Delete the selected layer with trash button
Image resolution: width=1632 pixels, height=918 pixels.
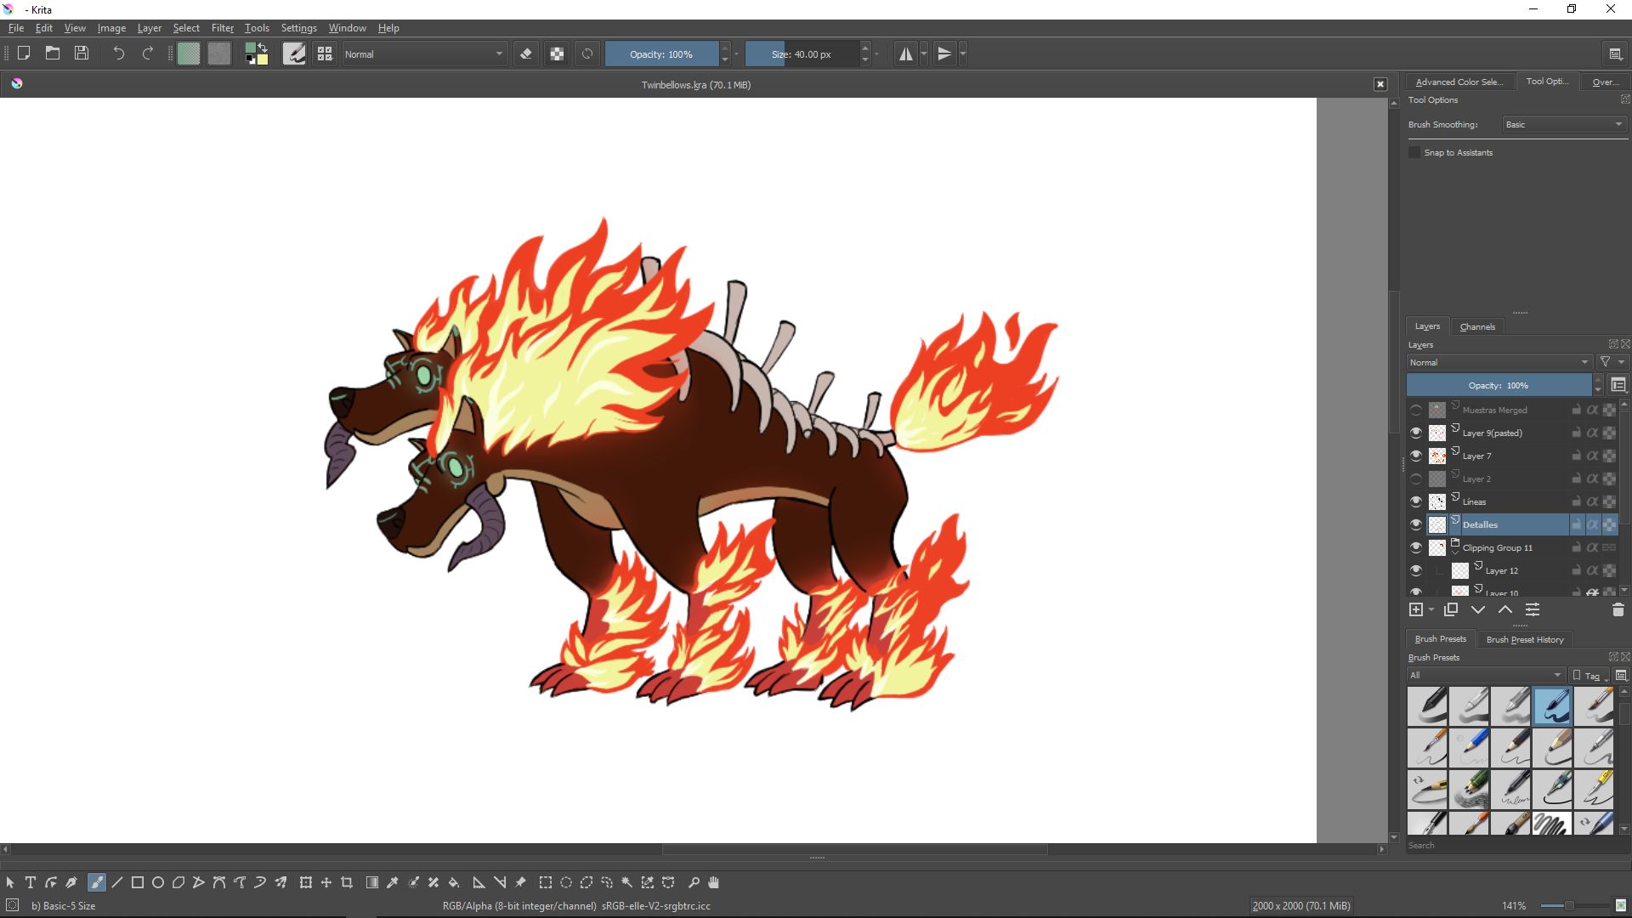tap(1618, 609)
